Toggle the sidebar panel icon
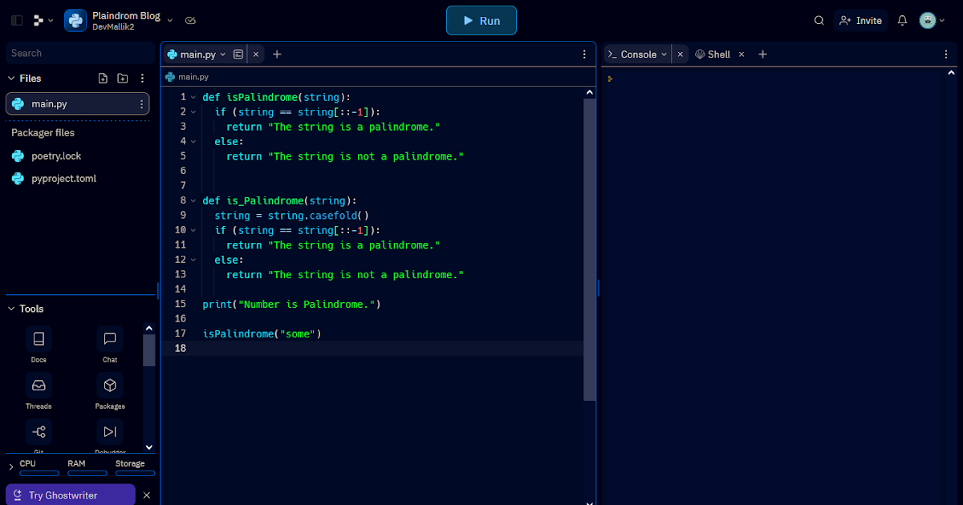 click(x=17, y=21)
